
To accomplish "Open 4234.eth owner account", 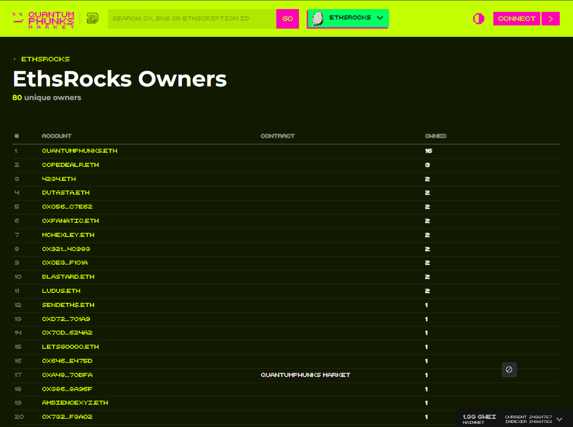I will 59,179.
